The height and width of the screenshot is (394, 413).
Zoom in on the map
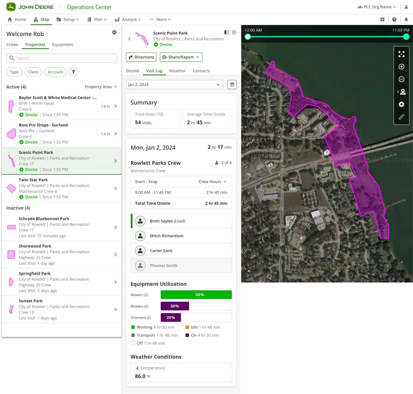click(401, 67)
